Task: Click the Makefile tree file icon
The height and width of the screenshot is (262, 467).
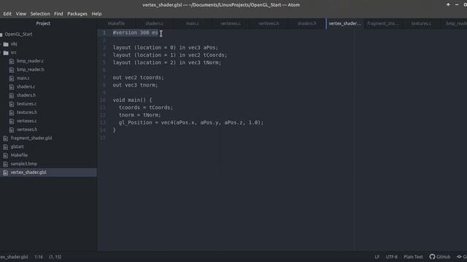Action: (x=6, y=156)
